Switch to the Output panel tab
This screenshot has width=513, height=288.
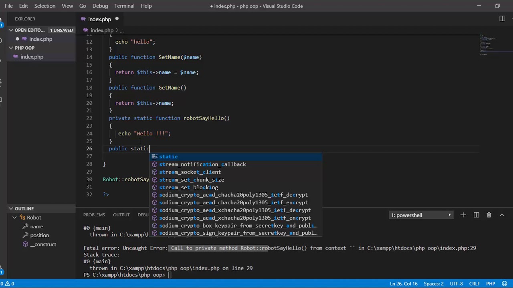pos(121,215)
